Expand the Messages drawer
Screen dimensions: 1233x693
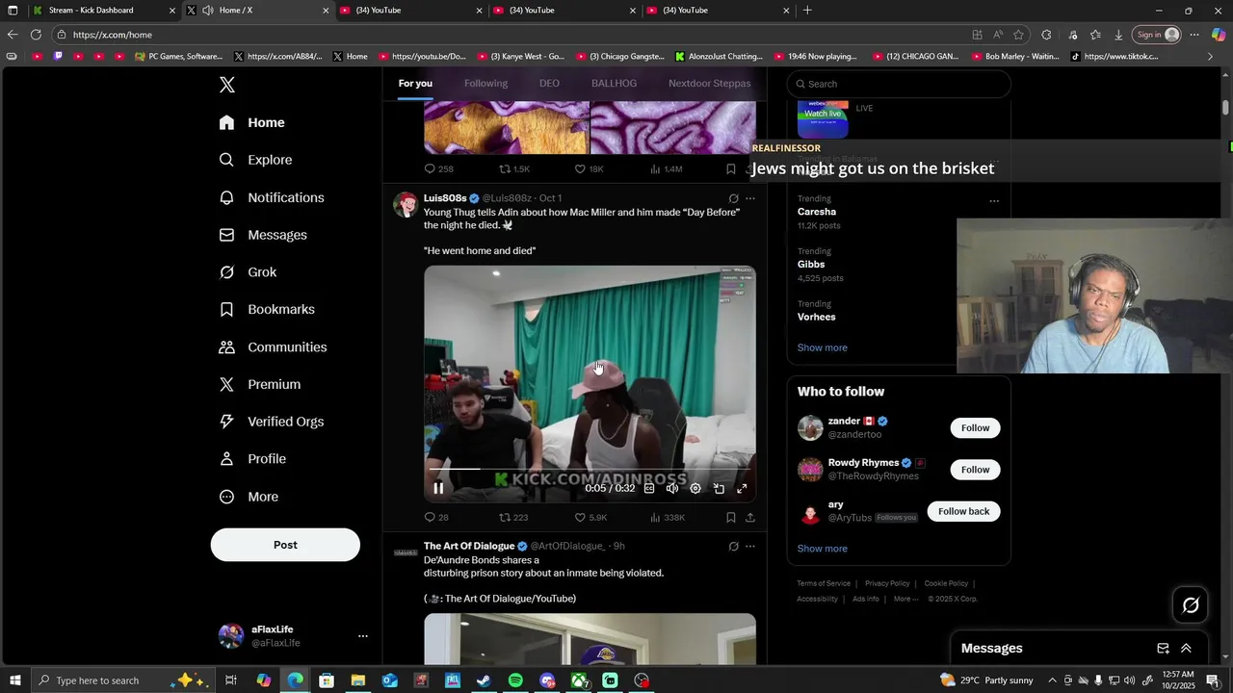pos(1186,649)
